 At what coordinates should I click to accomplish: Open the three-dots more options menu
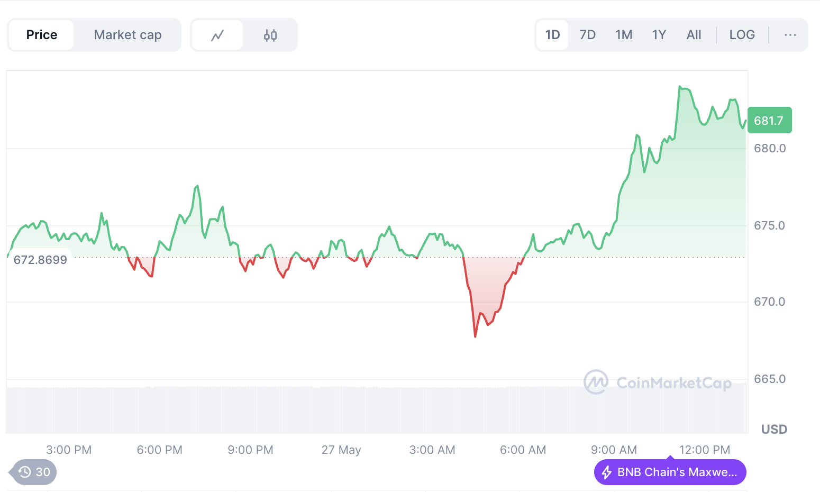[790, 35]
